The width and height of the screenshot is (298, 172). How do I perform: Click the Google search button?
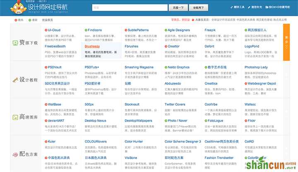pyautogui.click(x=198, y=7)
